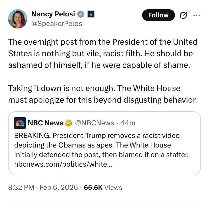Screen dimensions: 209x205
Task: Click the Nancy Pelosi display name
Action: pos(53,14)
